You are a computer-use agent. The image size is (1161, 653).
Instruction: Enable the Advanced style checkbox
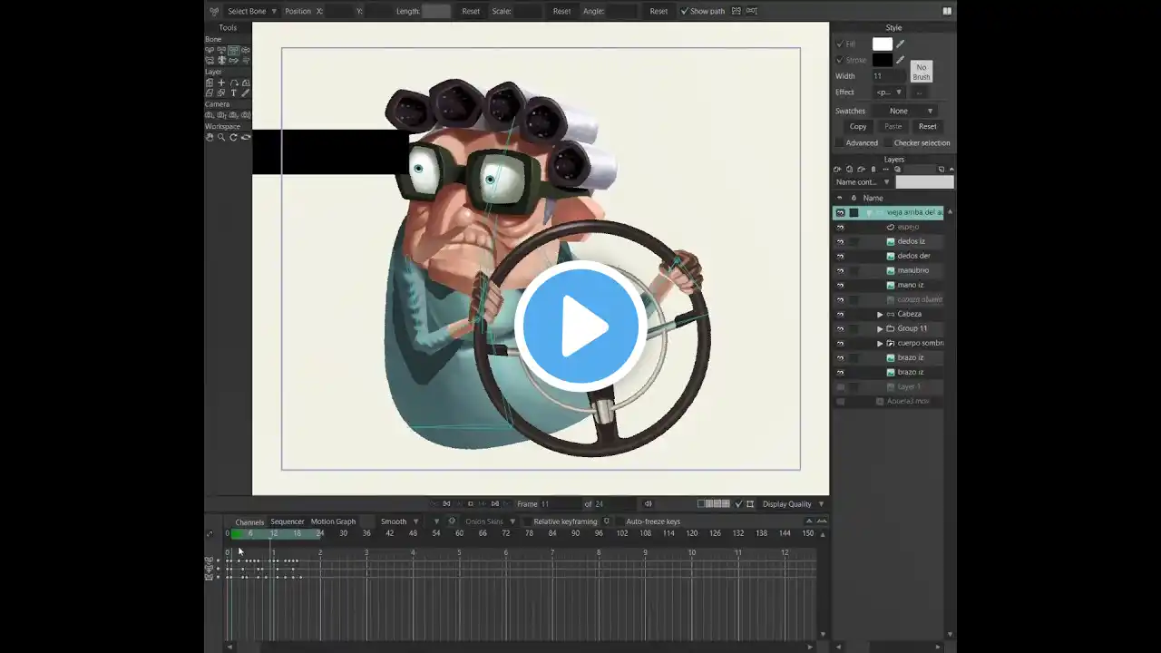pyautogui.click(x=840, y=142)
